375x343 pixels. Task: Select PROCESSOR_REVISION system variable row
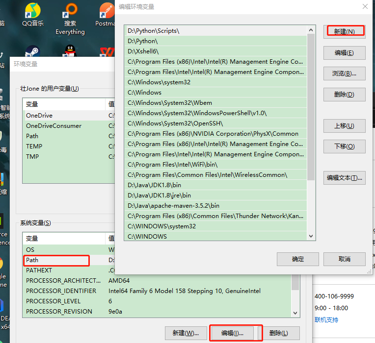(158, 312)
